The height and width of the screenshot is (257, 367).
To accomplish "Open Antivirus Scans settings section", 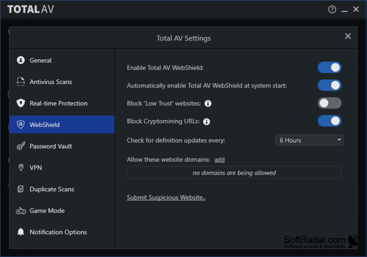I will pyautogui.click(x=62, y=82).
